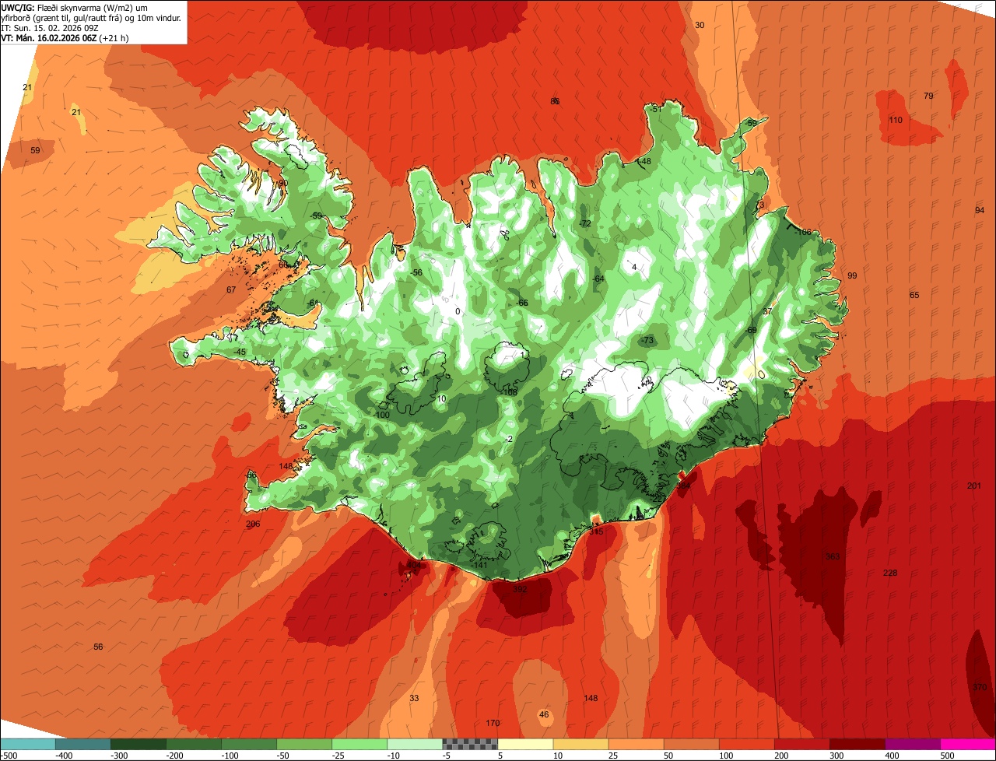
Task: Click the '99' value on the map
Action: tap(852, 275)
